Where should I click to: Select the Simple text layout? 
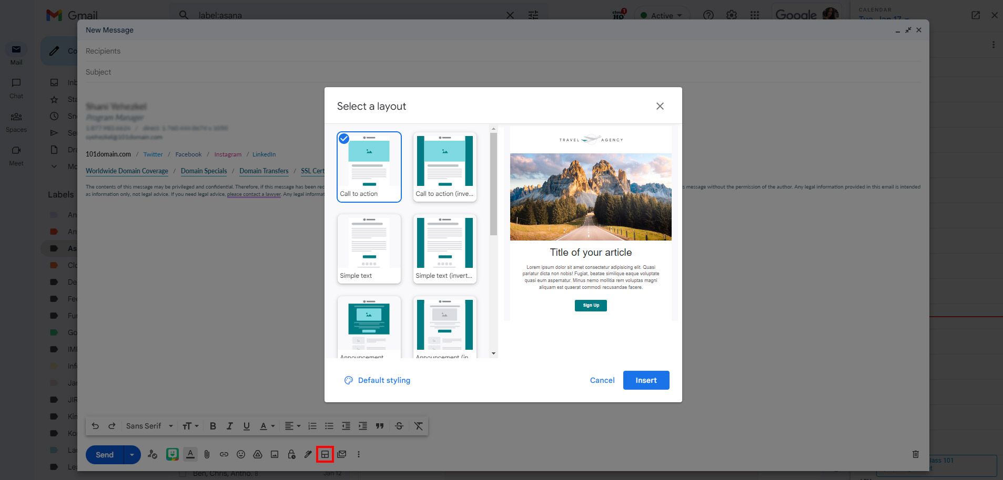click(369, 248)
